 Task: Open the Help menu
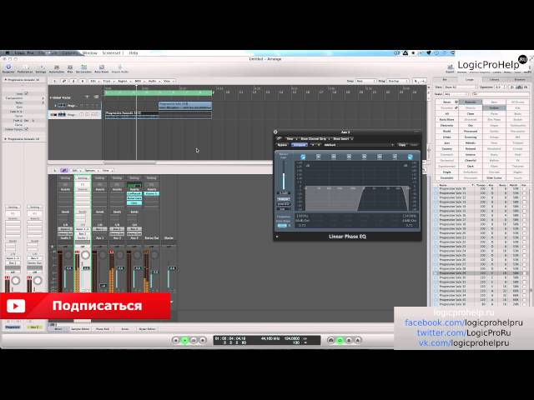click(x=133, y=53)
